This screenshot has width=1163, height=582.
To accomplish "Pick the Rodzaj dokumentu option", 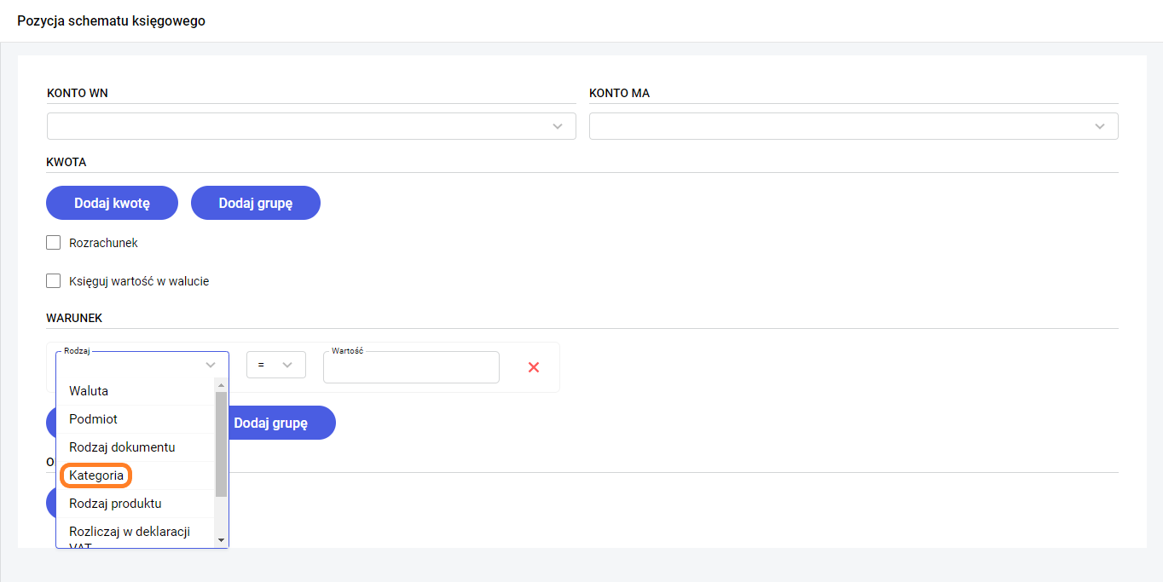I will (x=122, y=447).
